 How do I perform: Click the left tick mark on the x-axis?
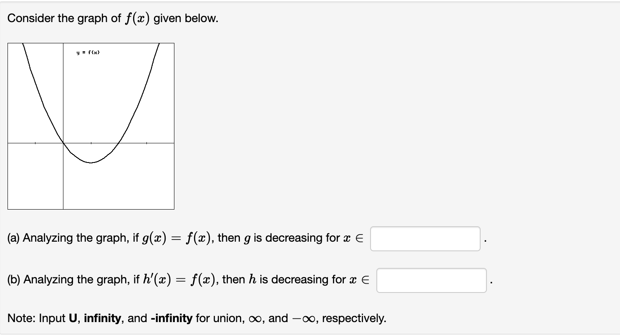(35, 143)
